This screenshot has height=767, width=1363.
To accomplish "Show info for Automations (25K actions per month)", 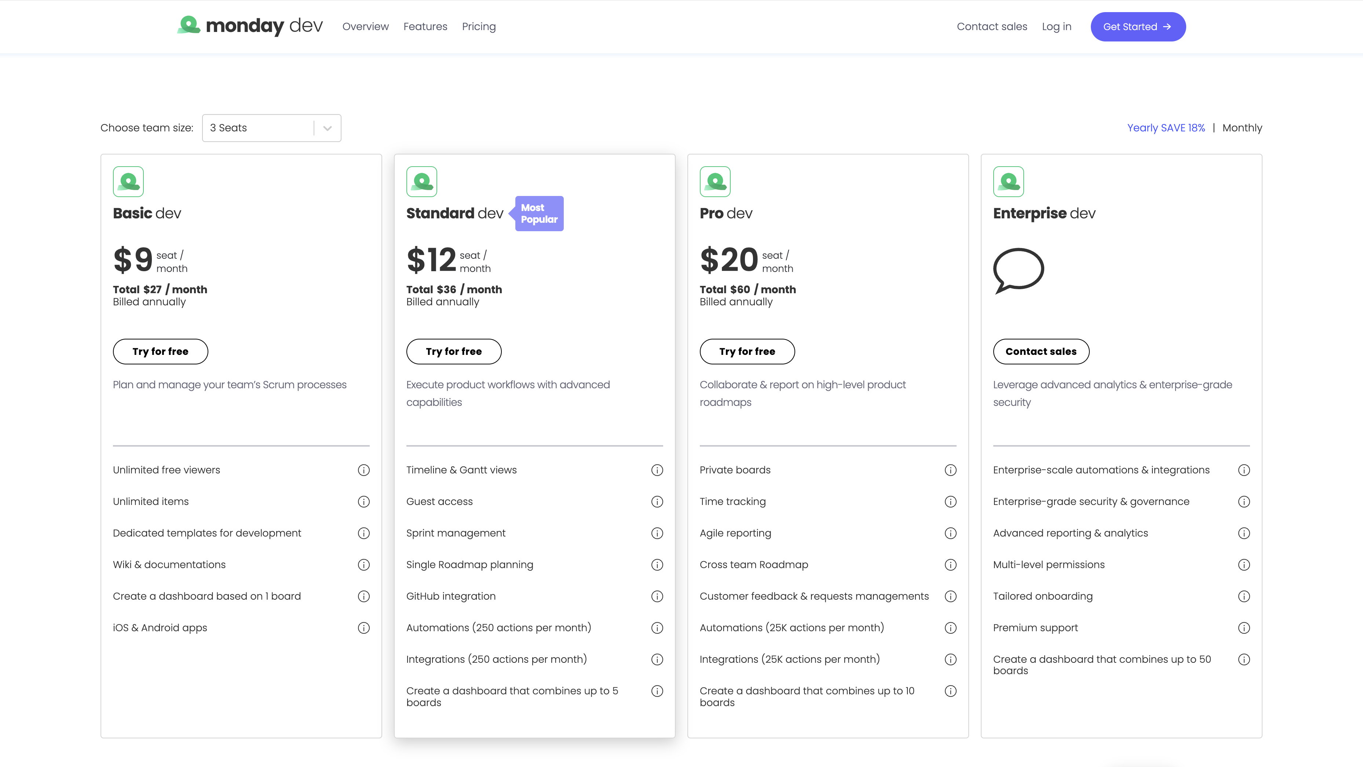I will point(950,628).
